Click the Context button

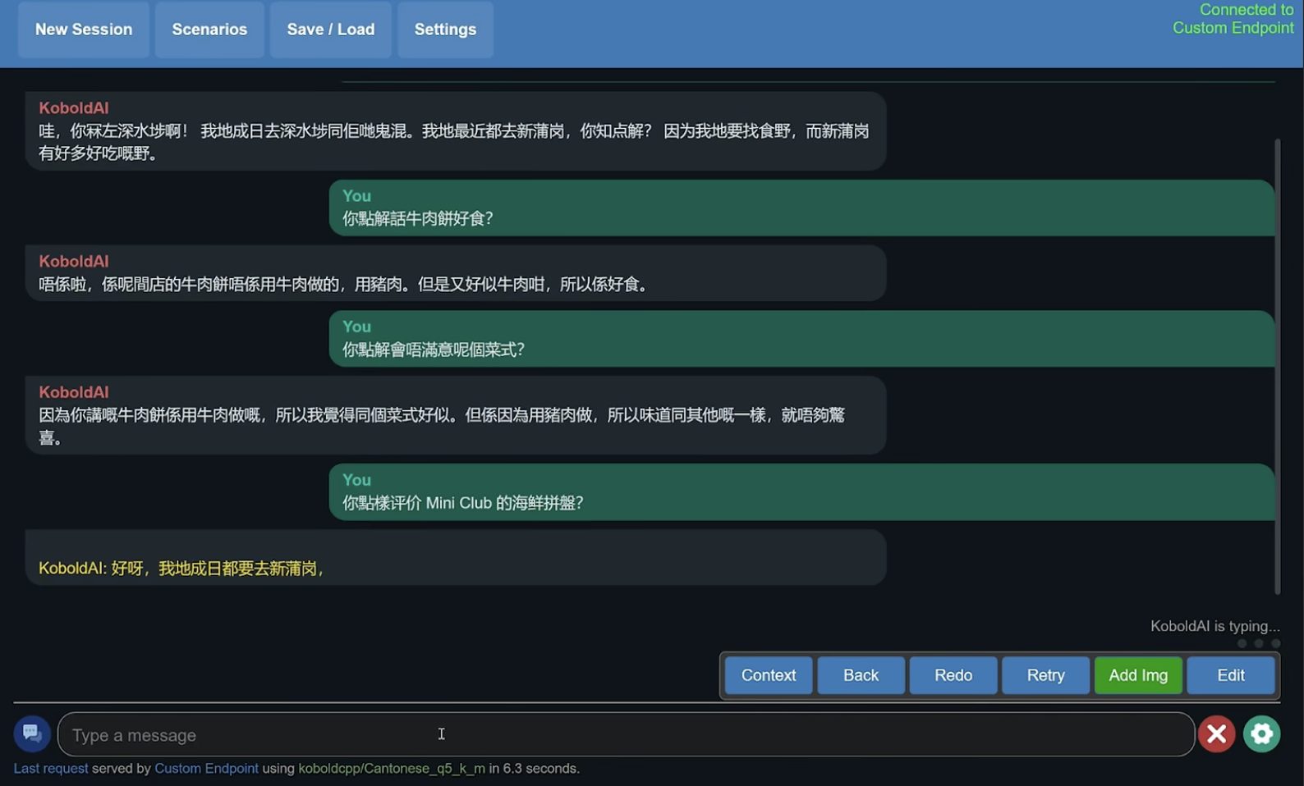(768, 675)
